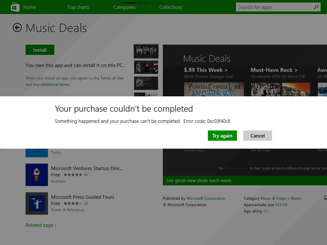Image resolution: width=327 pixels, height=245 pixels.
Task: Click the Xbox Music Pass link in screenshot
Action: pyautogui.click(x=236, y=168)
